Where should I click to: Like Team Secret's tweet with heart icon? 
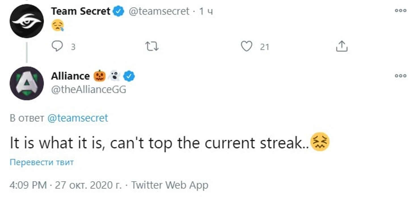pos(246,46)
